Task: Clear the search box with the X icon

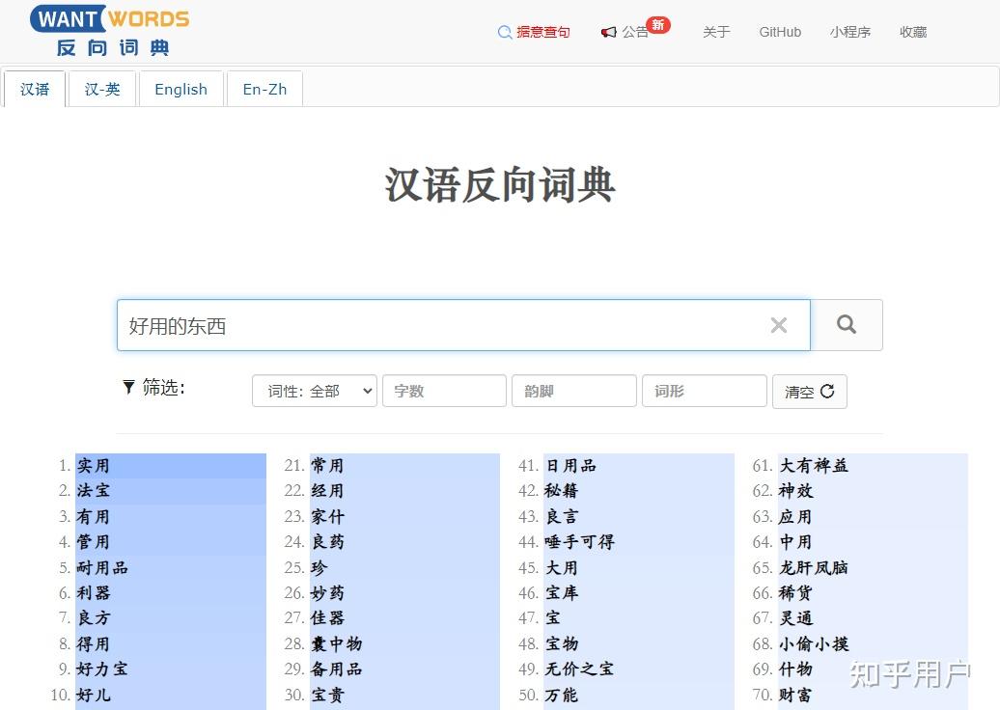Action: pyautogui.click(x=779, y=325)
